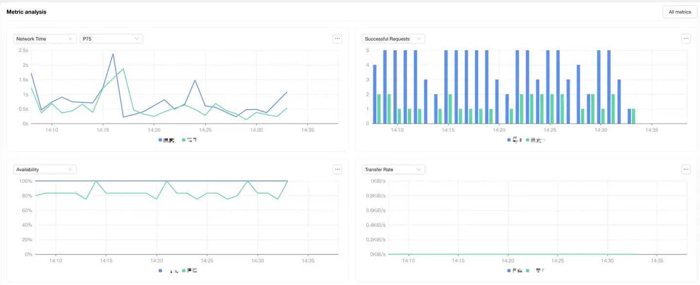Expand the Network Time metric dropdown
The image size is (700, 285).
pyautogui.click(x=45, y=39)
